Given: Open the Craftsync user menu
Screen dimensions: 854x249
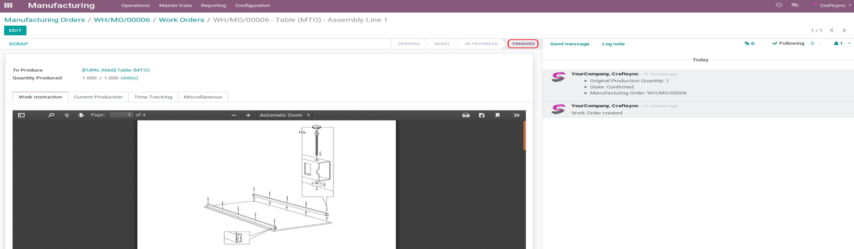Looking at the screenshot, I should coord(833,6).
